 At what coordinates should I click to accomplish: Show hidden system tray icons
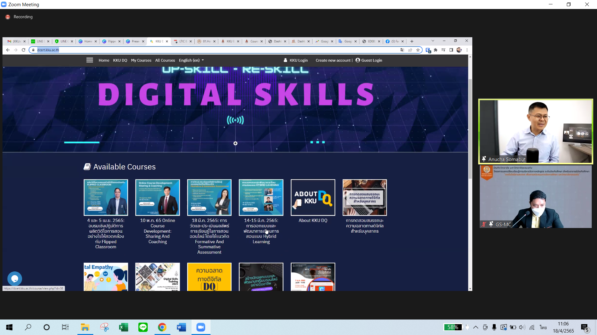(476, 327)
